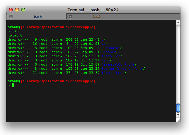Click the 'ParentalControls/' directory name
Screen dimensions: 189x135
tap(119, 64)
